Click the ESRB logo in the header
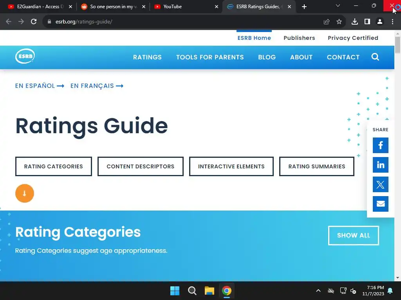 pyautogui.click(x=25, y=56)
